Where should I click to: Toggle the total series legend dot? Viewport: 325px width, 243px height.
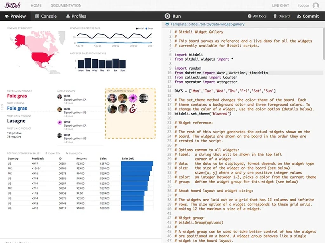pos(137,28)
